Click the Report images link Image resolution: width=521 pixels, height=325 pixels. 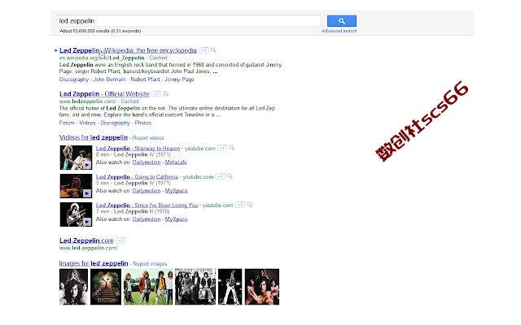[x=150, y=263]
